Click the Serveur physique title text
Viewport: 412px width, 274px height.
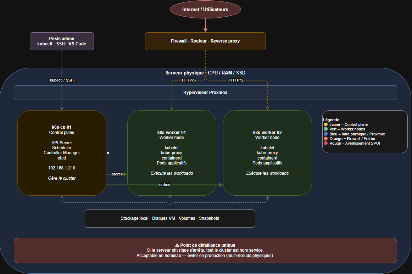pyautogui.click(x=205, y=73)
